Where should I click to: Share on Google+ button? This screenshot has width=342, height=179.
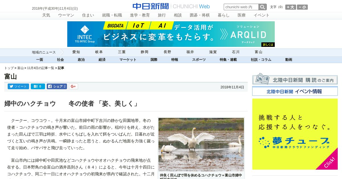coord(73,86)
